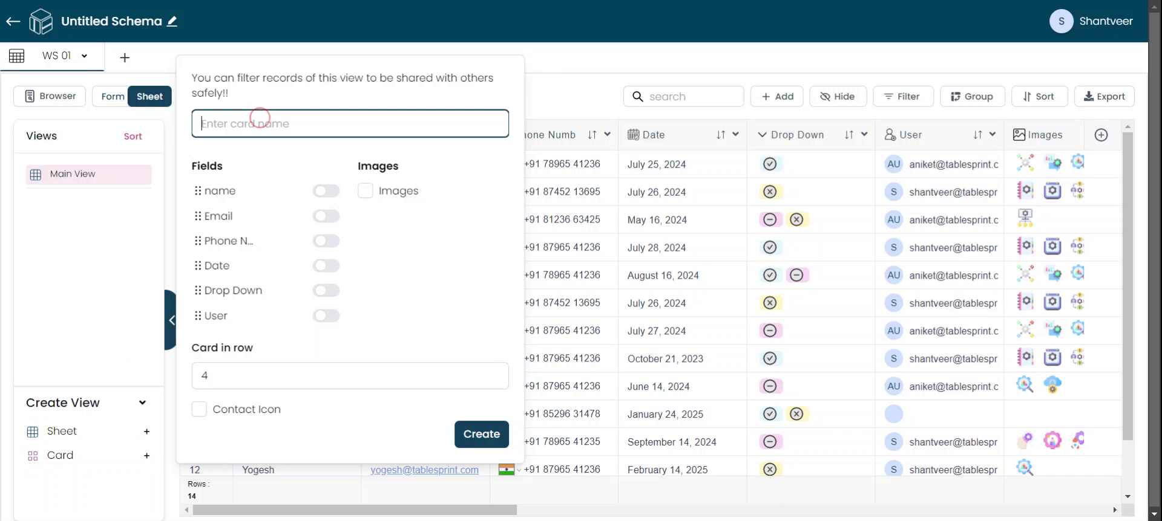Enable the Email field toggle

pos(326,216)
